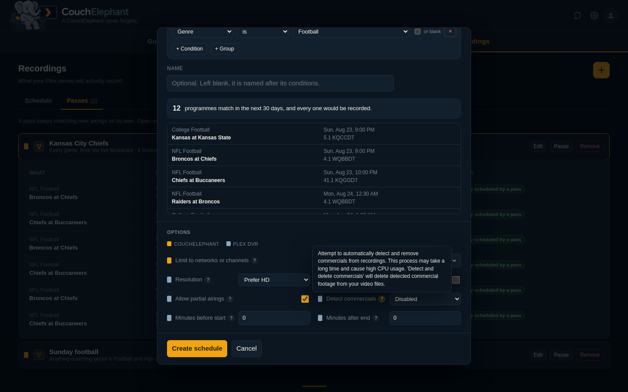Click the 'Raiders at Broncos' match row
This screenshot has width=628, height=392.
pyautogui.click(x=314, y=198)
